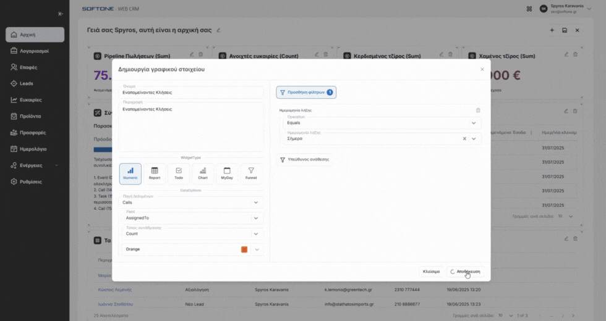Select the Numeric widget type

coord(130,173)
